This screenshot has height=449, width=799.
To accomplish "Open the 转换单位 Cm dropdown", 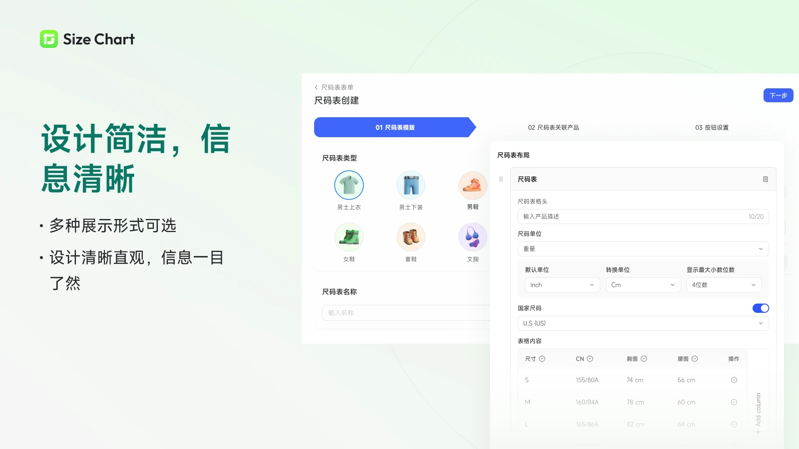I will (643, 285).
